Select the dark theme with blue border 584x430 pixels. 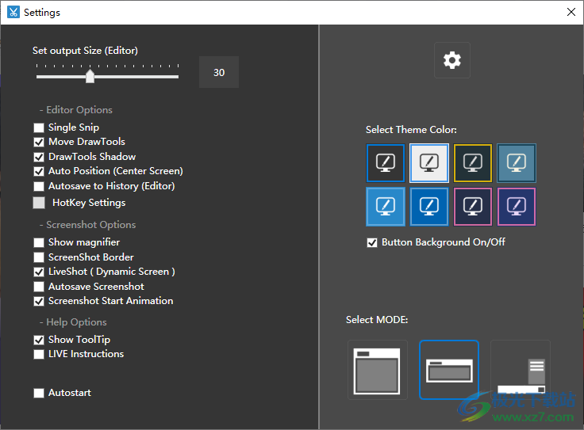(x=386, y=163)
